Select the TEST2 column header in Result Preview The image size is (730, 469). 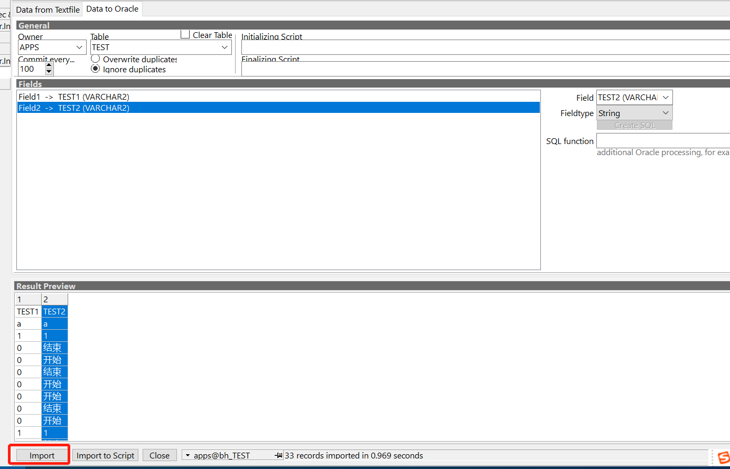pos(54,311)
